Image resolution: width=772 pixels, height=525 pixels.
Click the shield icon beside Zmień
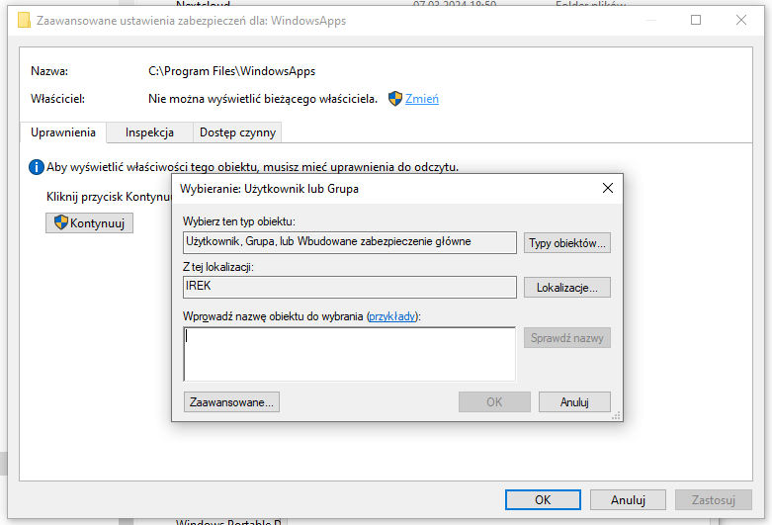click(394, 99)
